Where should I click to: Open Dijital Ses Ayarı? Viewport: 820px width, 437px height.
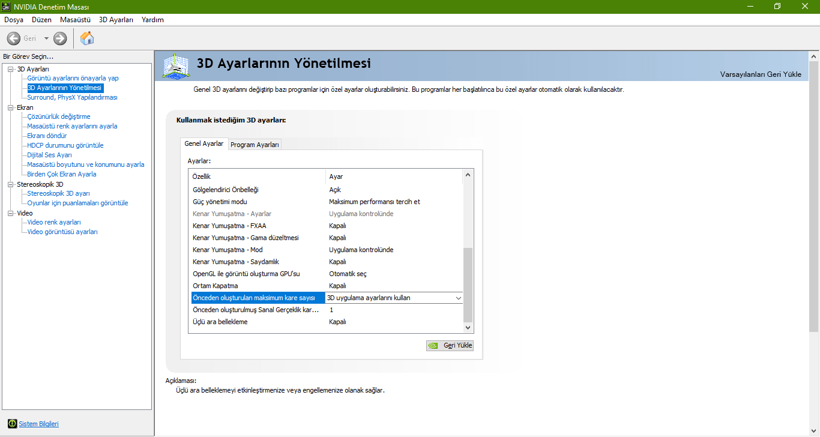click(49, 155)
